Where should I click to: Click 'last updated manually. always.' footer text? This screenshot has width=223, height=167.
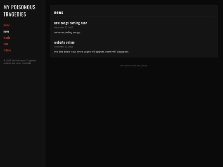134,66
